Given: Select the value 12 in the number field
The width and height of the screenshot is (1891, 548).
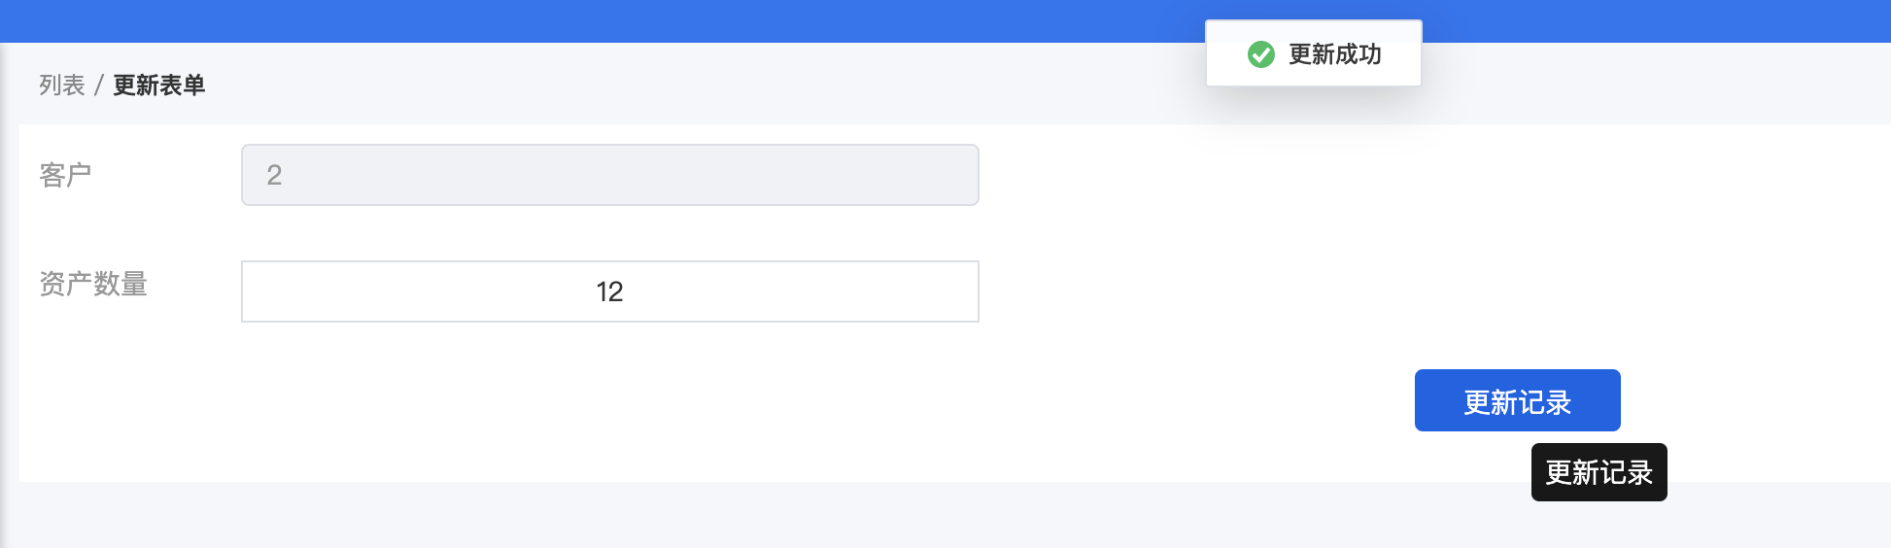Looking at the screenshot, I should click(x=610, y=291).
